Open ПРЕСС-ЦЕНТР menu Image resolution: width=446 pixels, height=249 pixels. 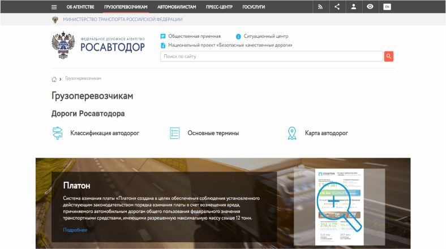[x=219, y=7]
